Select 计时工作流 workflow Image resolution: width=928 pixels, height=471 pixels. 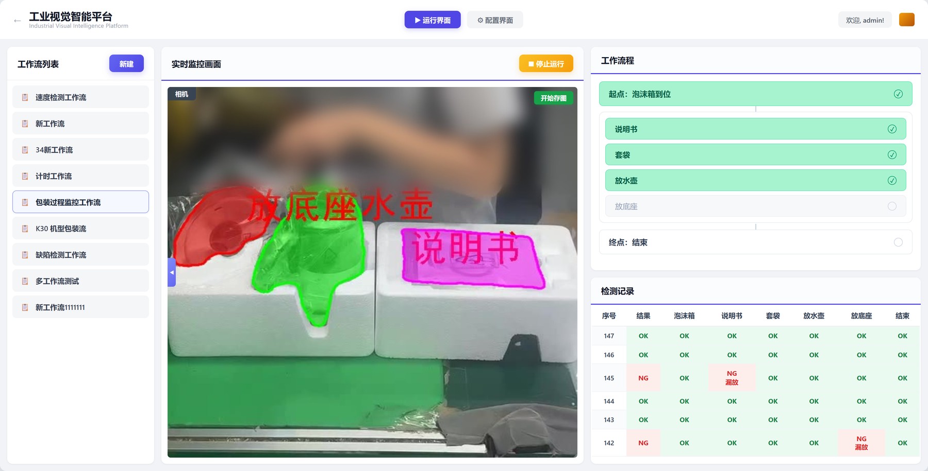pyautogui.click(x=80, y=176)
